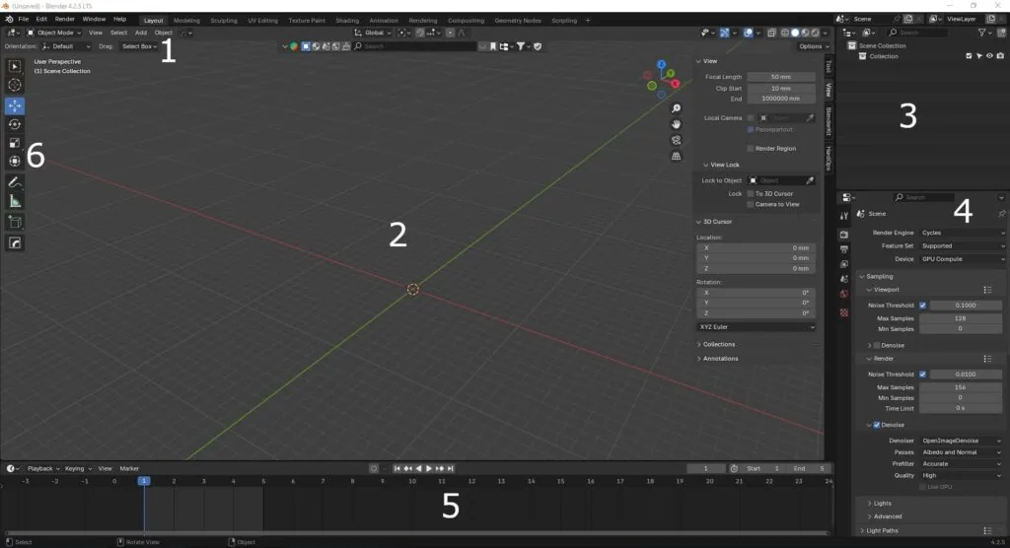This screenshot has height=548, width=1010.
Task: Select the Transform tool
Action: coord(14,161)
